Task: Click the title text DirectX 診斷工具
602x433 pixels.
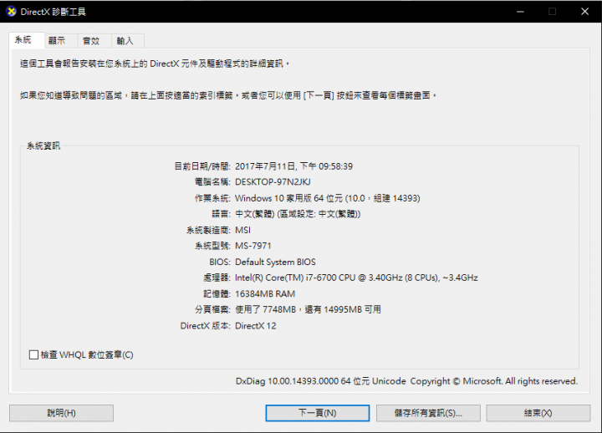Action: [x=53, y=12]
